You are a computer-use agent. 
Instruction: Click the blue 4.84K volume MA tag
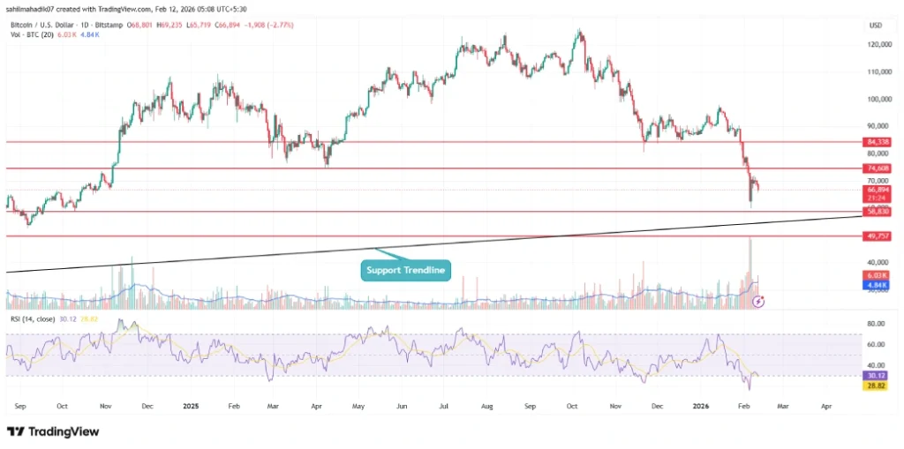click(877, 285)
